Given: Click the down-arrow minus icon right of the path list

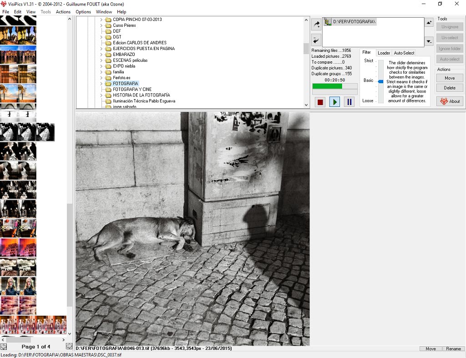Looking at the screenshot, I should [x=429, y=41].
